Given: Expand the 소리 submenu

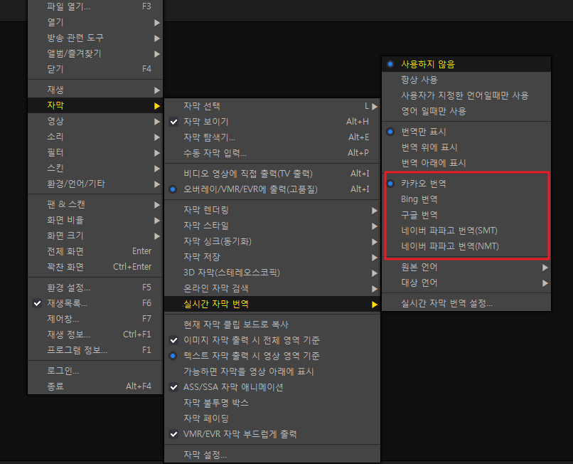Looking at the screenshot, I should click(95, 137).
